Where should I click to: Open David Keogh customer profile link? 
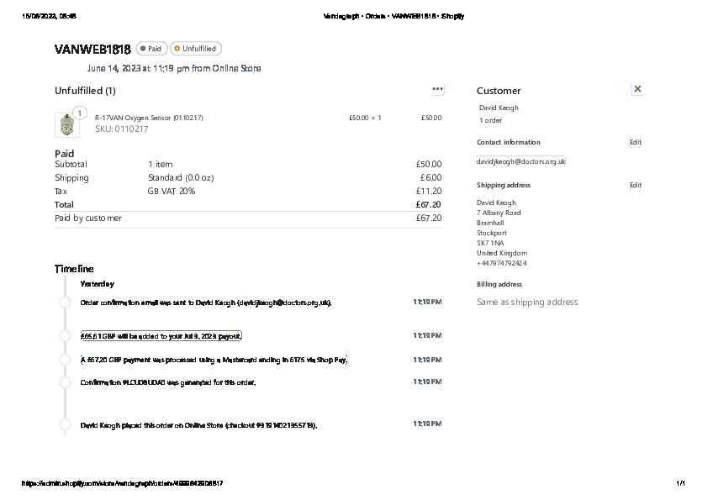499,108
